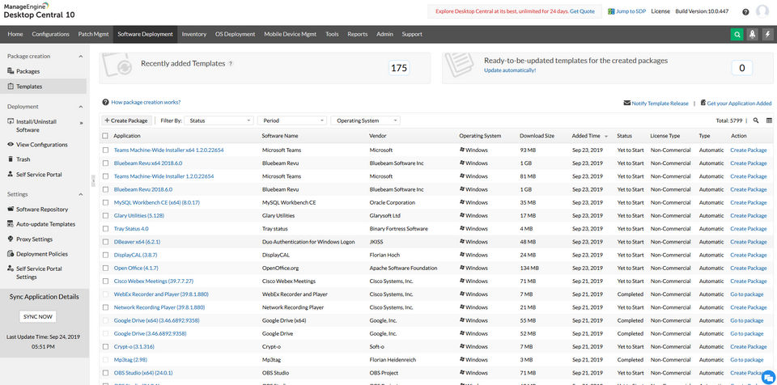Open the chat bubble icon
This screenshot has width=777, height=385.
tap(768, 375)
